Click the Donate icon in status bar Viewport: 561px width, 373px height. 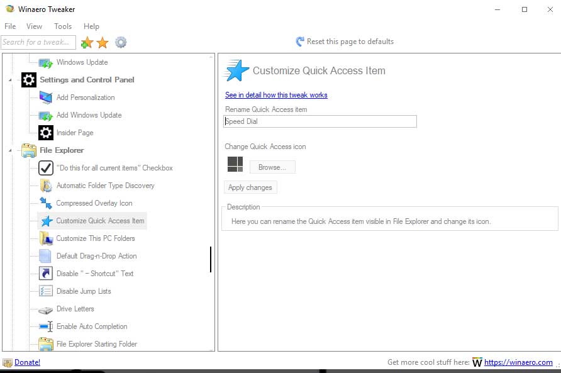point(7,362)
